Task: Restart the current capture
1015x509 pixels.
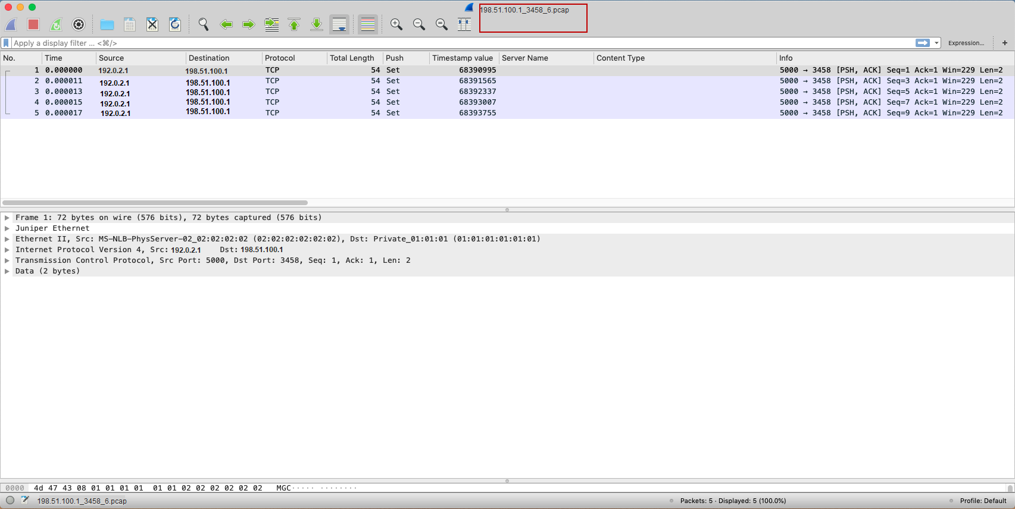Action: [56, 24]
